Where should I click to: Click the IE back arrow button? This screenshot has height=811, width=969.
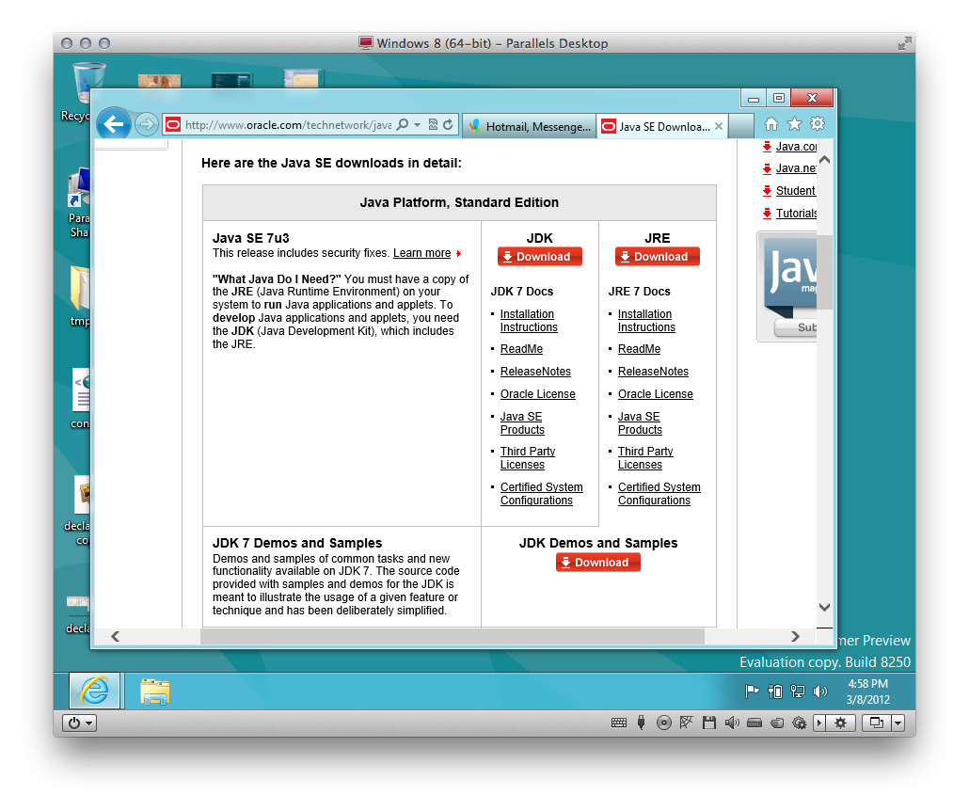point(114,125)
